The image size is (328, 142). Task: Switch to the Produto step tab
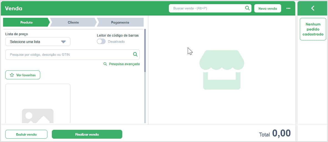tap(26, 22)
